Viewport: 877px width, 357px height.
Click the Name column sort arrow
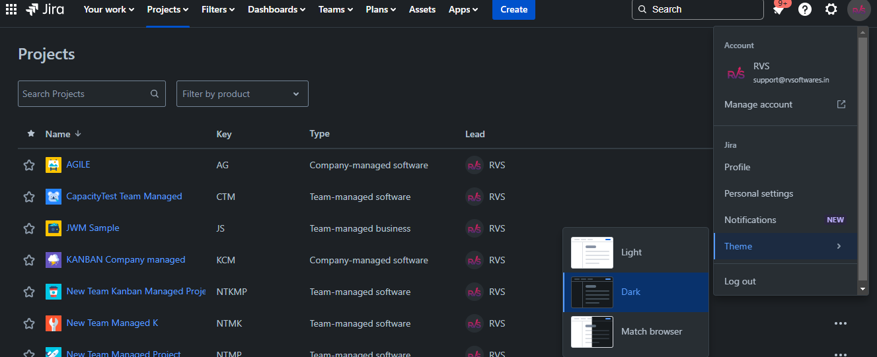coord(78,133)
